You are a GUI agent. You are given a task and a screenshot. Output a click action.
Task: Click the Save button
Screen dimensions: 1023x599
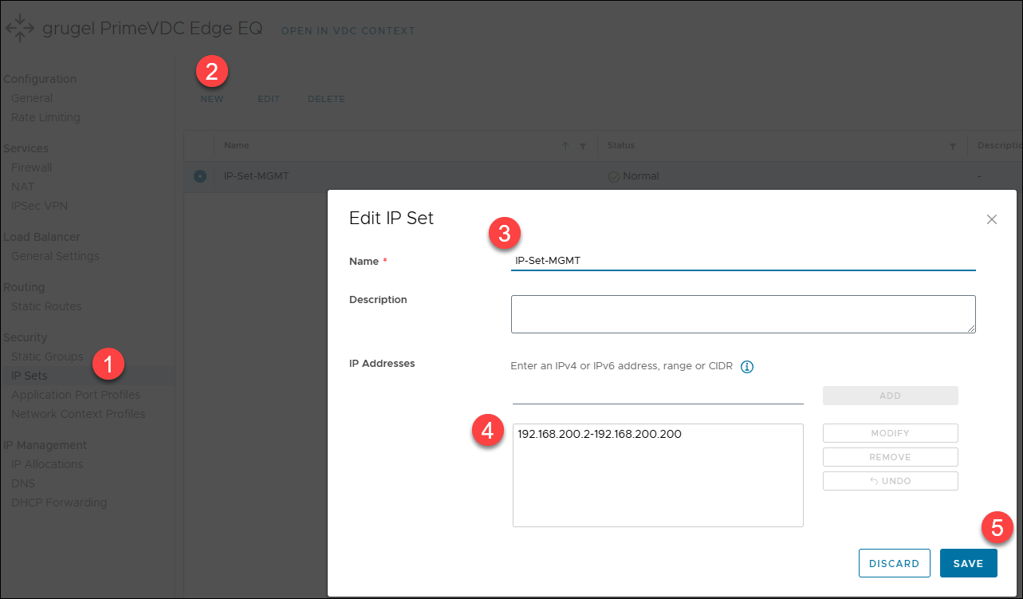click(968, 563)
